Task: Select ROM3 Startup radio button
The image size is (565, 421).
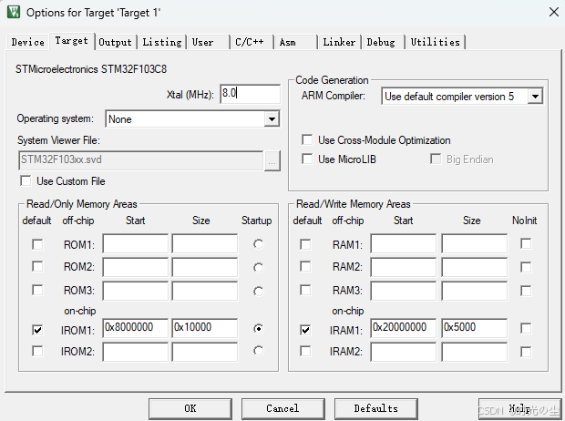Action: [258, 291]
